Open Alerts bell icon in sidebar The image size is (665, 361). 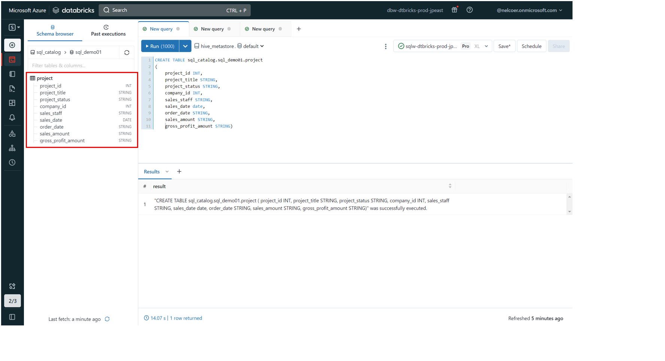(12, 118)
